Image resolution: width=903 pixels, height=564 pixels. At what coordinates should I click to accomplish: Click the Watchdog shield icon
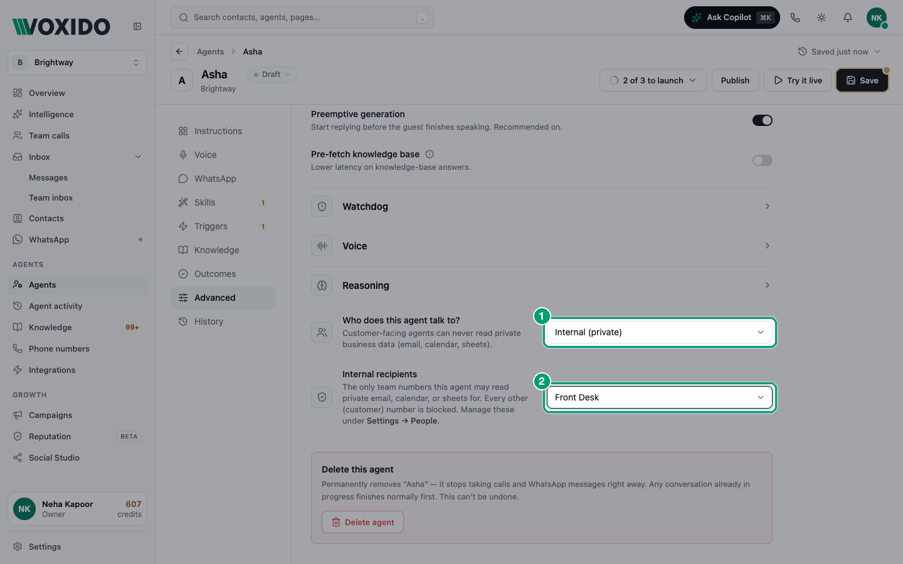tap(322, 206)
